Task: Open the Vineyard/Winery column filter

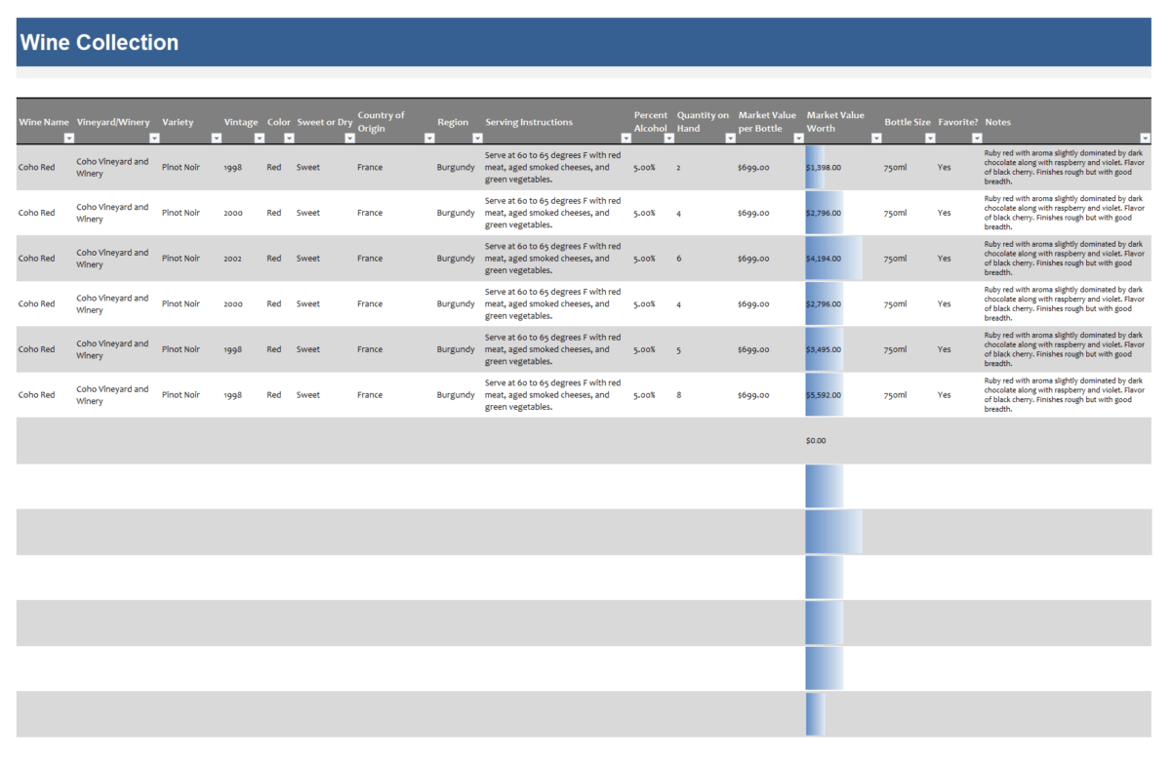Action: [152, 138]
